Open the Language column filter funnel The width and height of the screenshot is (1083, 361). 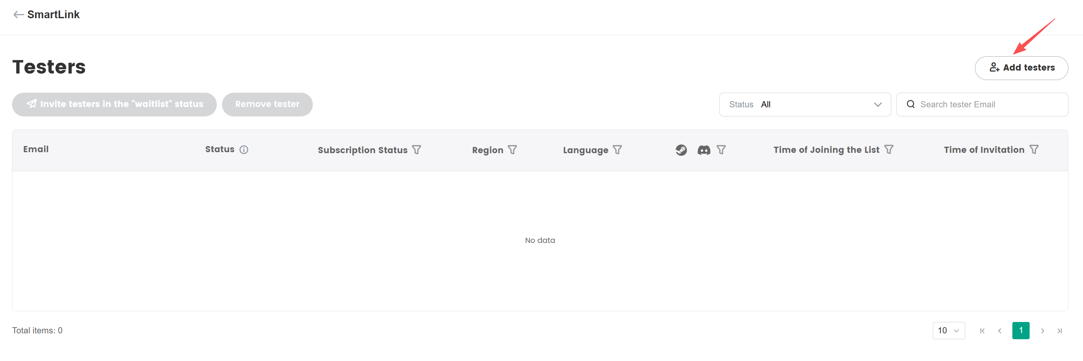[617, 150]
